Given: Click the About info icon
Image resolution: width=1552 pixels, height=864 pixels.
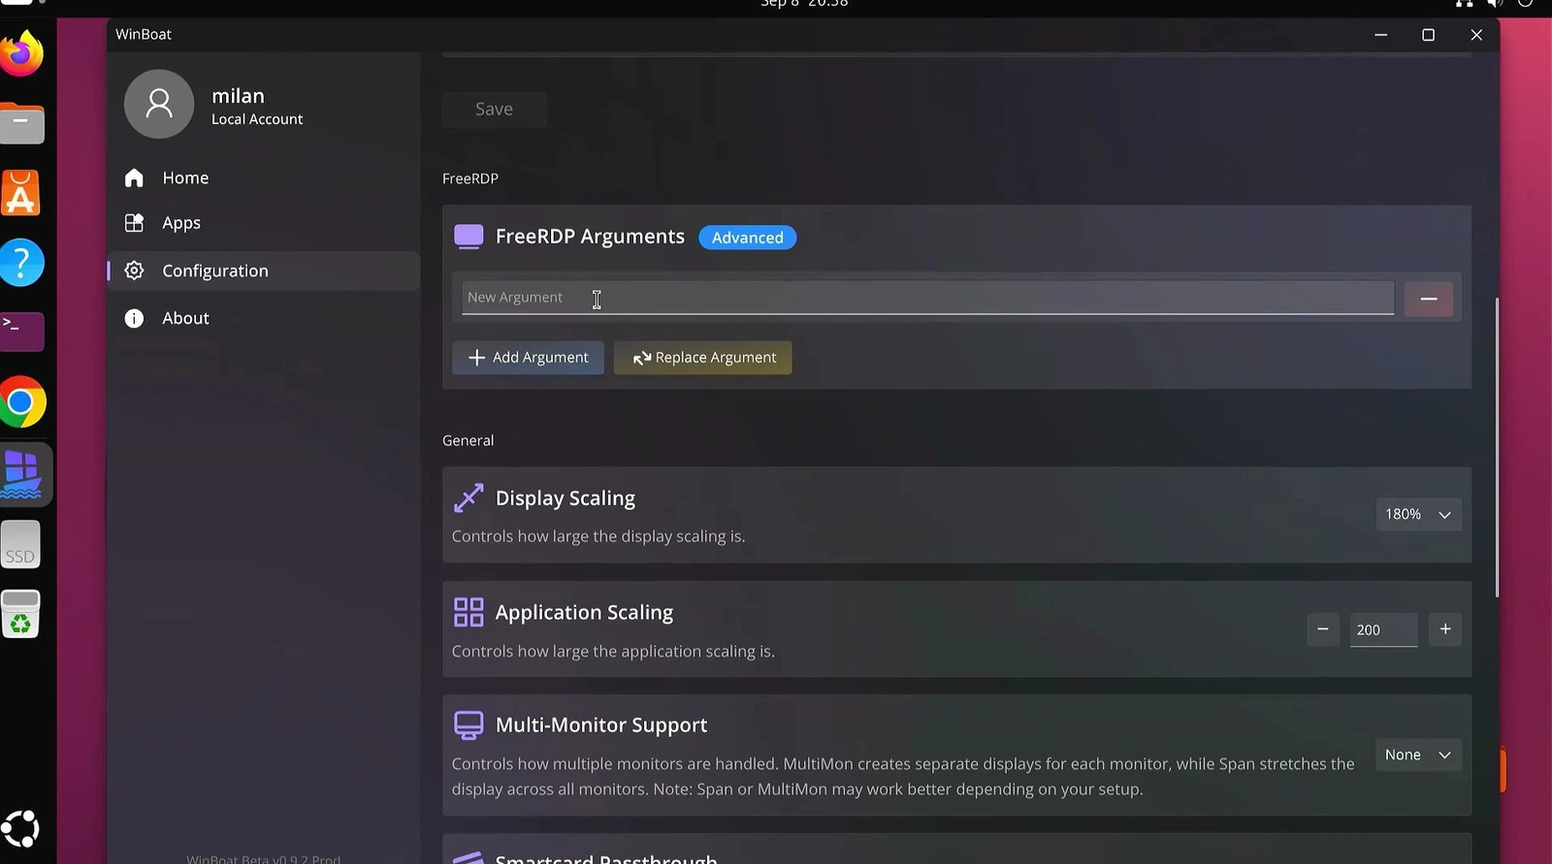Looking at the screenshot, I should pos(134,318).
